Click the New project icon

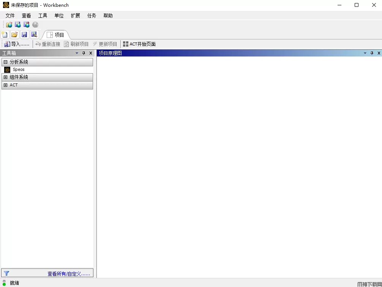5,35
